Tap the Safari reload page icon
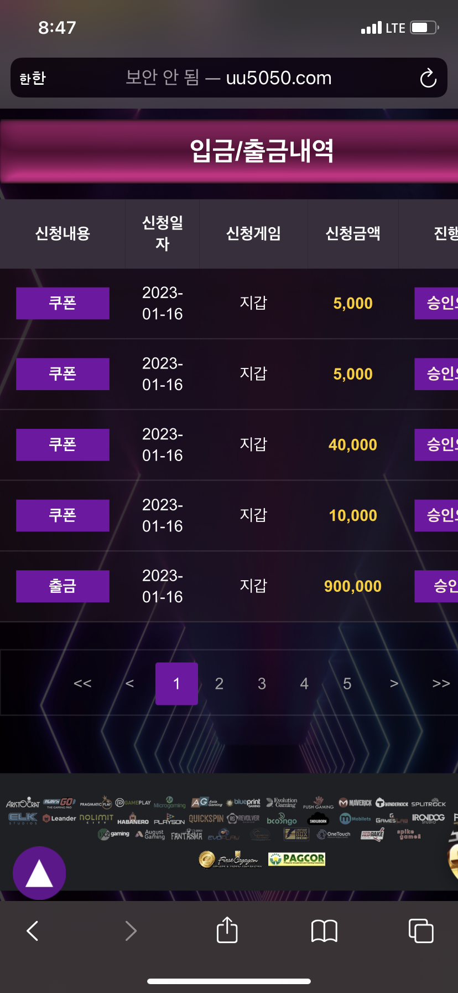Screen dimensions: 458x993 (428, 78)
